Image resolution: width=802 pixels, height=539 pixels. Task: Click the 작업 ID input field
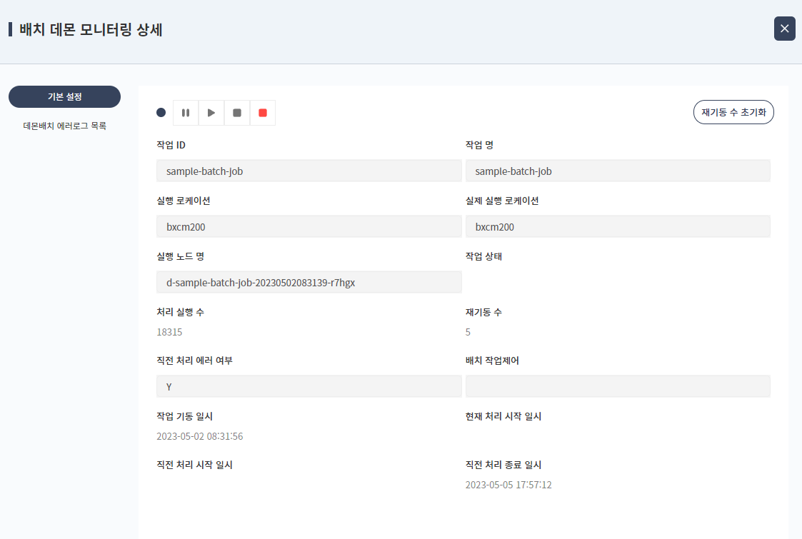pyautogui.click(x=309, y=171)
